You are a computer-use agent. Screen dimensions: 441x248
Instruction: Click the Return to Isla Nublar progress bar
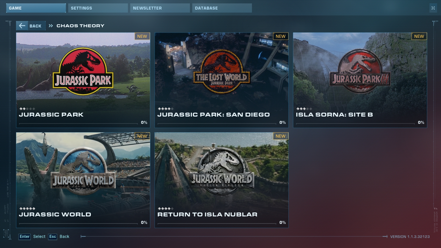point(217,223)
